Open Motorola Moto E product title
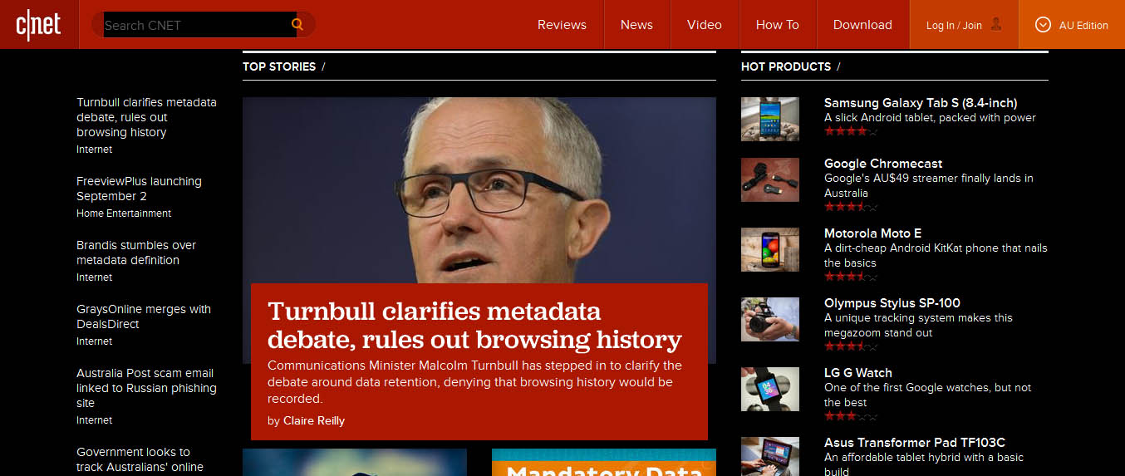The height and width of the screenshot is (476, 1125). click(x=872, y=233)
